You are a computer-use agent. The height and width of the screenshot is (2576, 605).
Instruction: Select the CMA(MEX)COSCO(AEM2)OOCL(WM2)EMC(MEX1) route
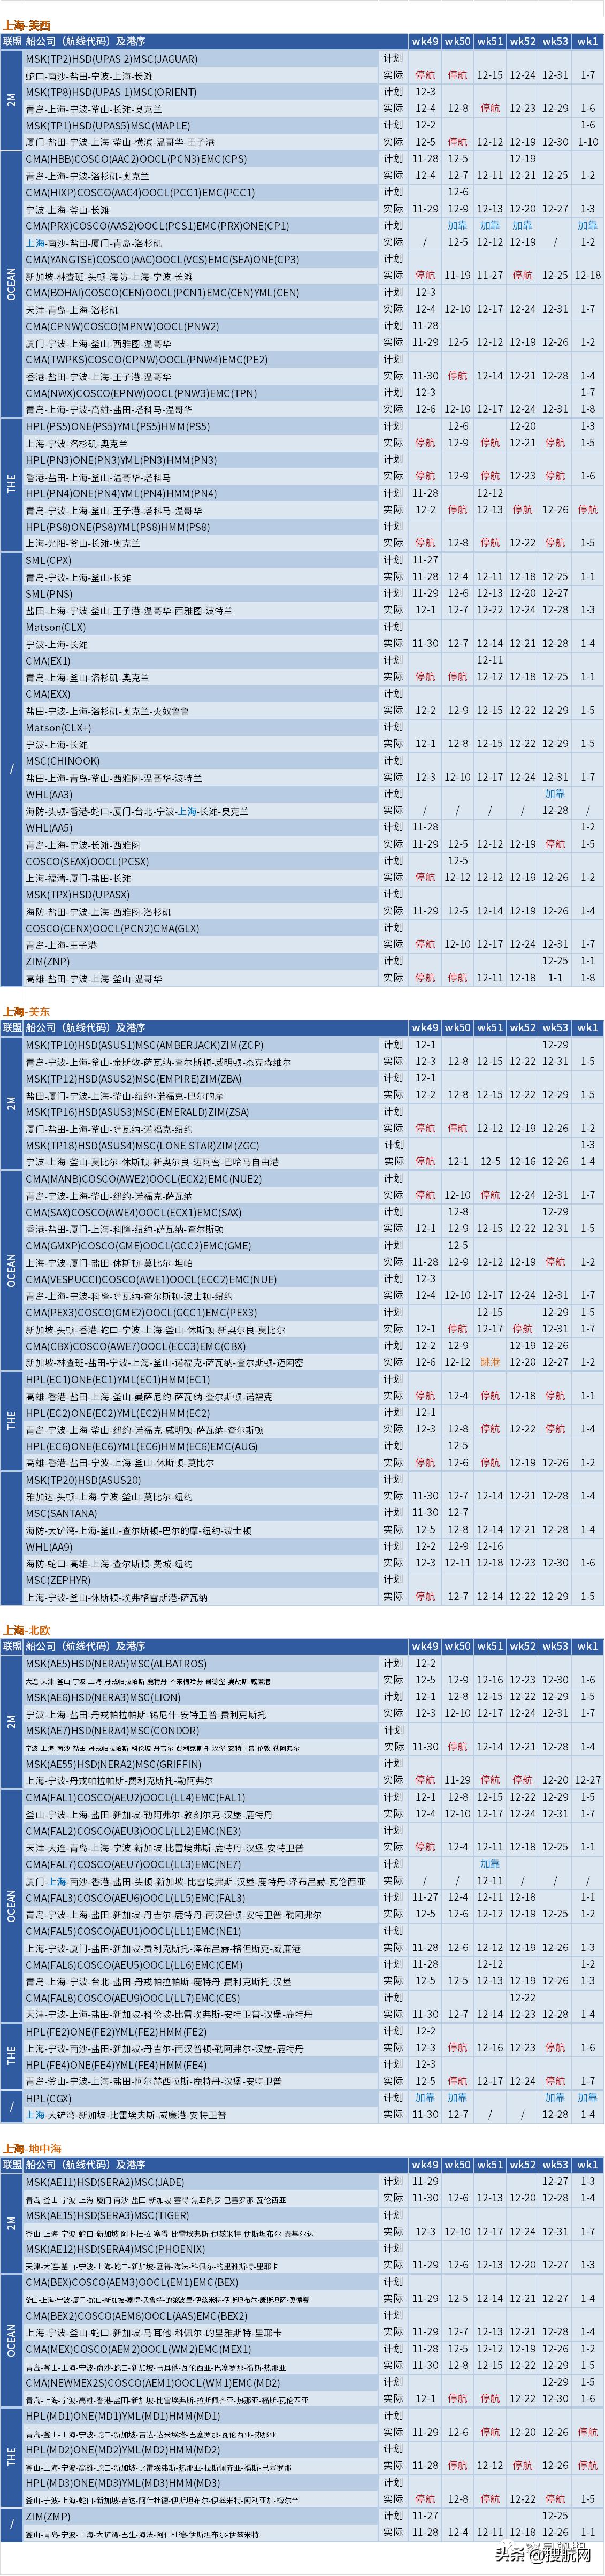tap(138, 2349)
